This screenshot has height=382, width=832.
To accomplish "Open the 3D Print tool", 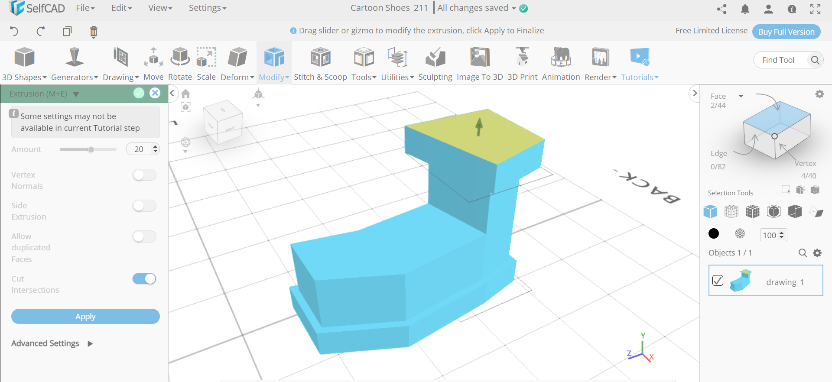I will (522, 64).
